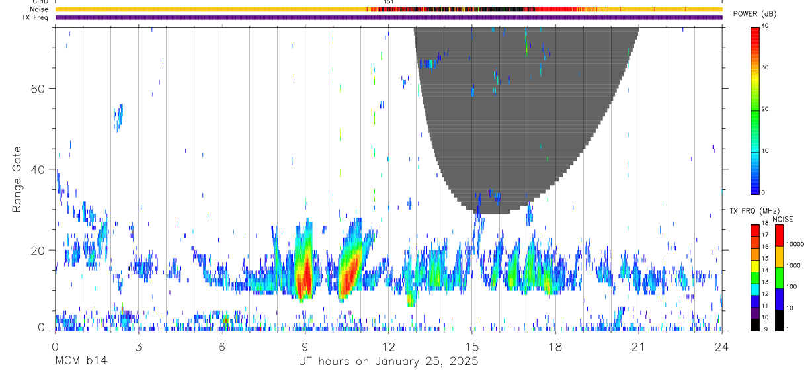Click the 12 hour tick on time axis
The image size is (812, 375).
point(388,347)
